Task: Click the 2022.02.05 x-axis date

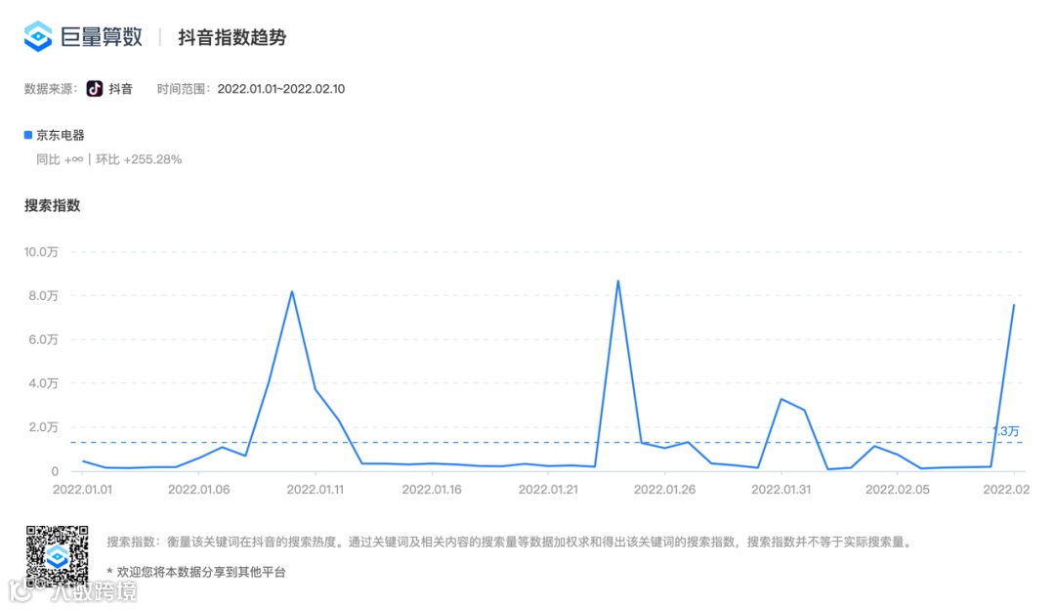Action: (897, 490)
